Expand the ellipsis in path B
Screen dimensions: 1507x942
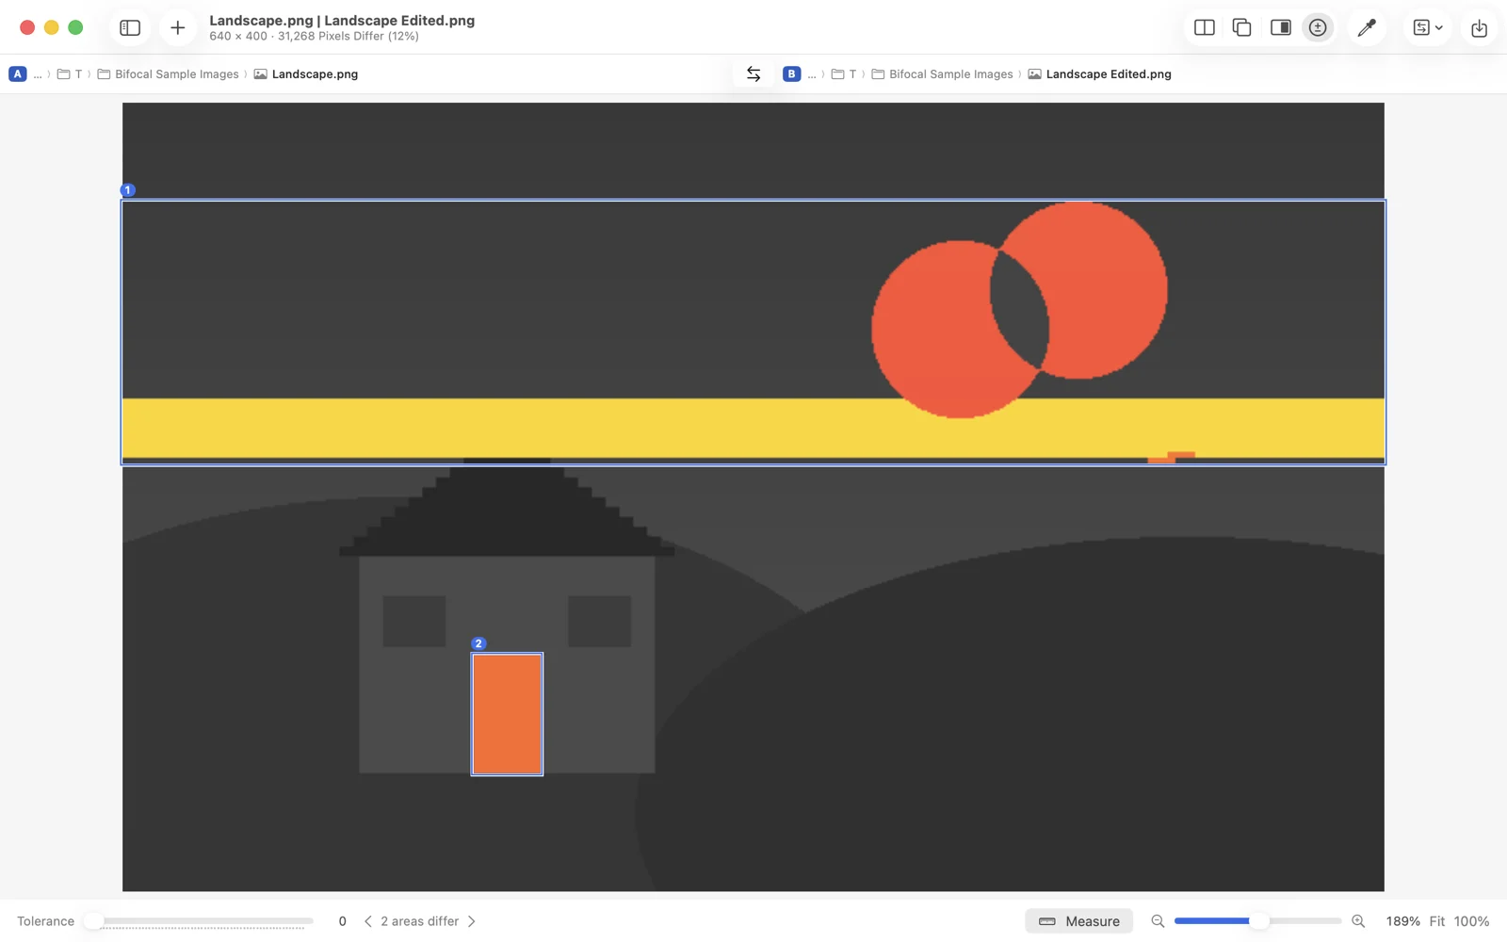[x=812, y=73]
